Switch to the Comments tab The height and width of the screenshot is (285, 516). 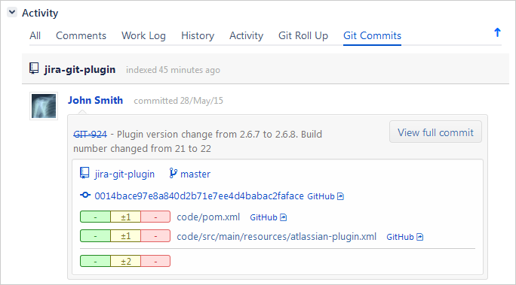tap(81, 35)
